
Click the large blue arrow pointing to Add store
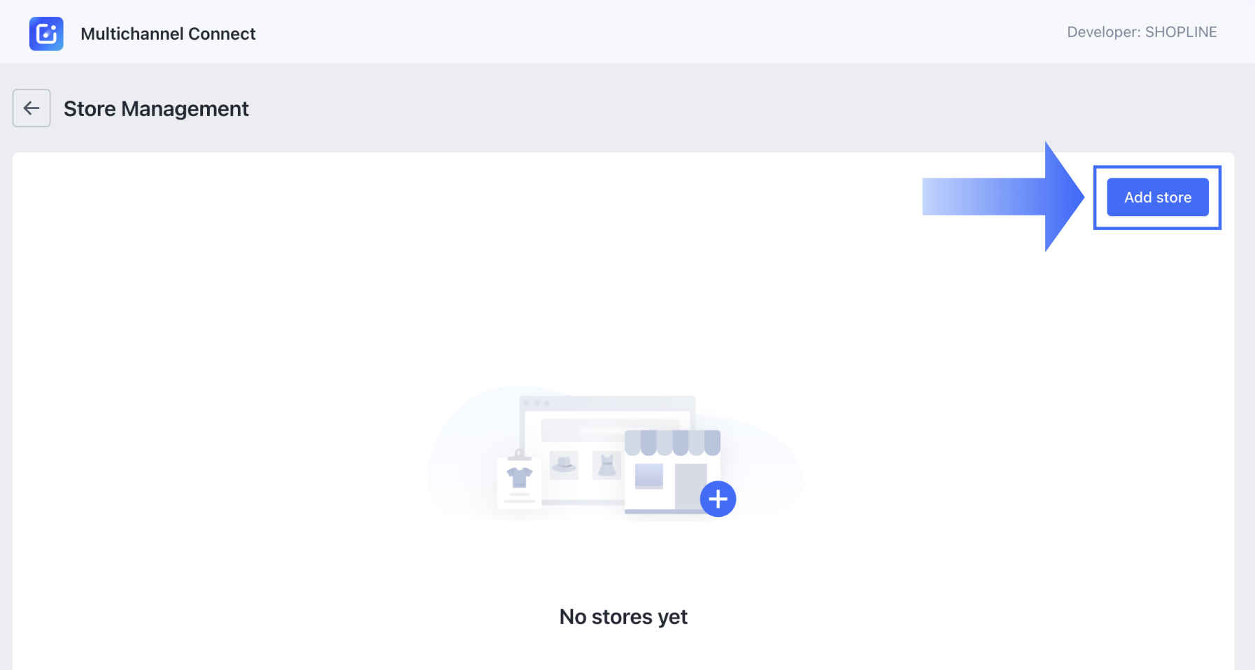pyautogui.click(x=1007, y=197)
